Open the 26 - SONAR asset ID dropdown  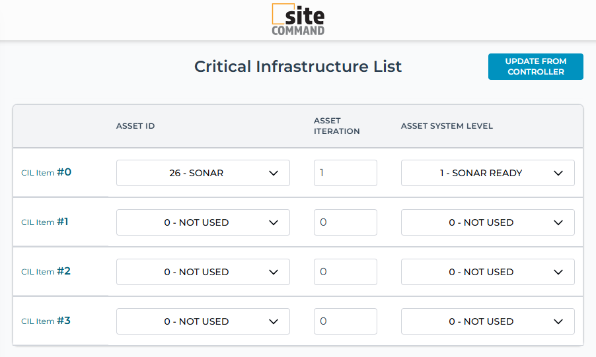tap(203, 173)
